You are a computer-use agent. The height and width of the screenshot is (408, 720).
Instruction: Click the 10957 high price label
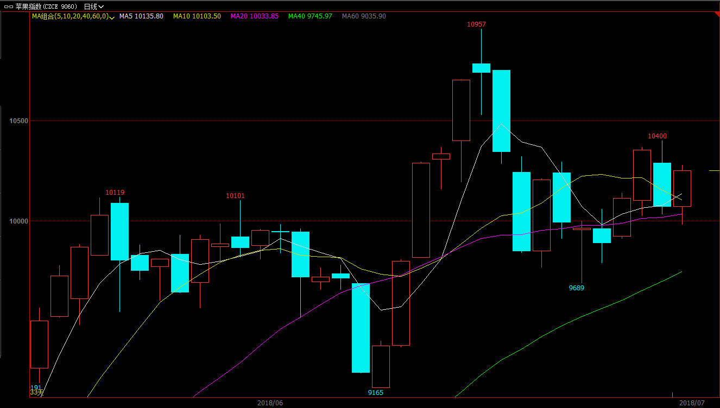point(477,24)
